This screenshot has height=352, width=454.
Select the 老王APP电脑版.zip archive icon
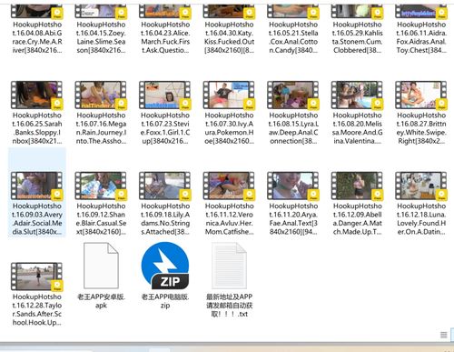(165, 266)
